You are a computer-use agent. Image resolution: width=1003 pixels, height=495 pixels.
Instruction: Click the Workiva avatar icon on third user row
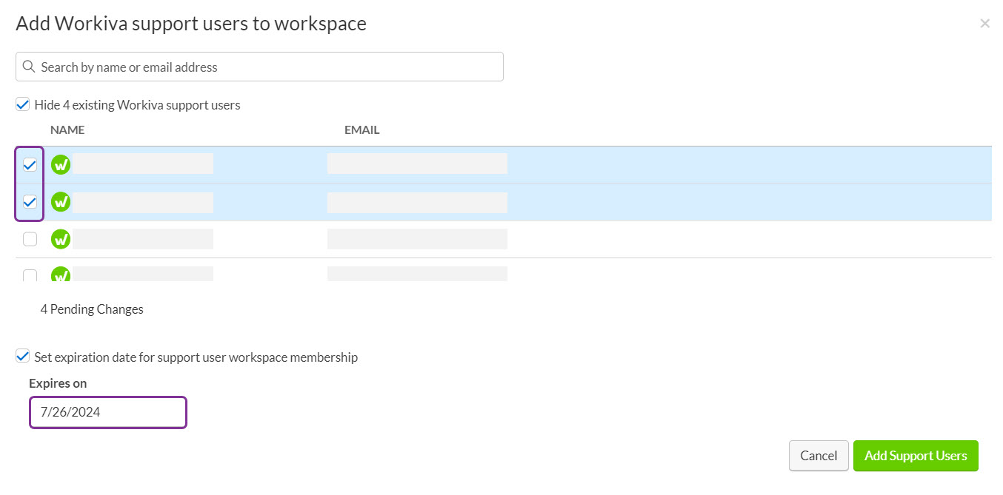click(60, 238)
